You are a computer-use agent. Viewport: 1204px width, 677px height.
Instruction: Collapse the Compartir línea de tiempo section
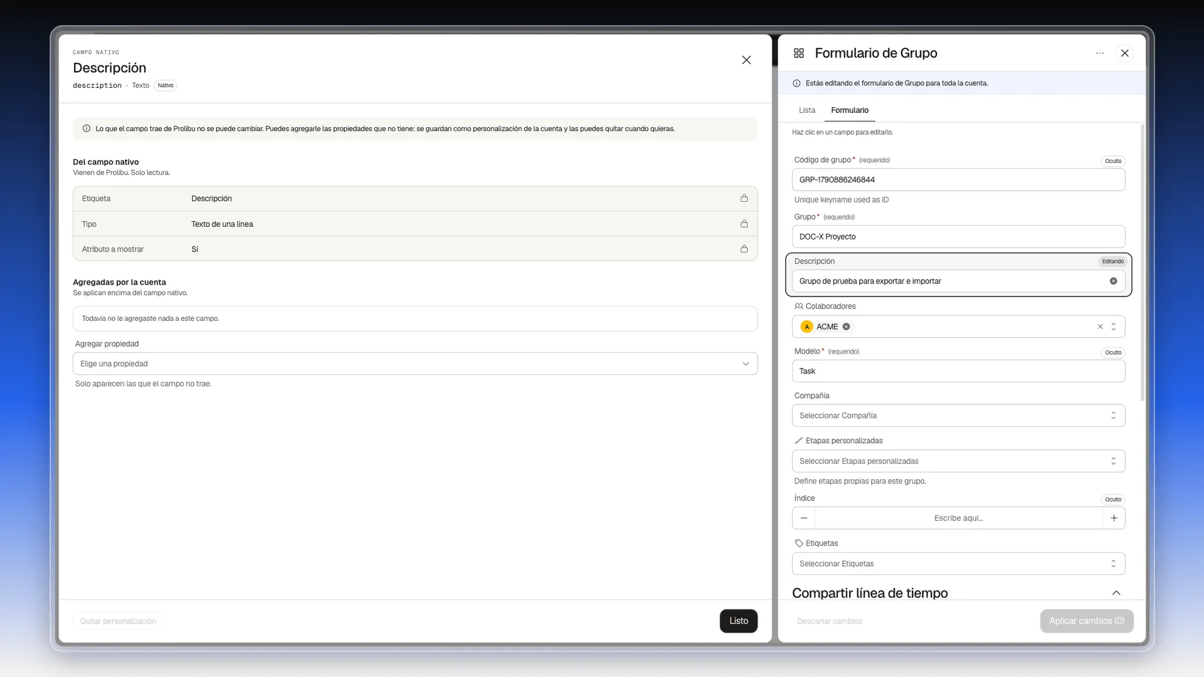1116,593
